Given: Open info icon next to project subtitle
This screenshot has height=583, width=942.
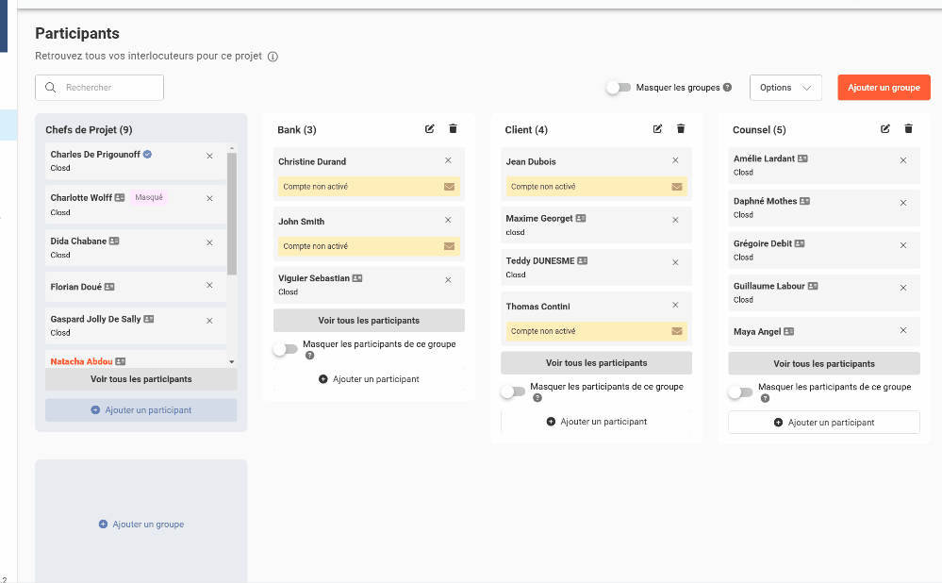Looking at the screenshot, I should pos(273,57).
